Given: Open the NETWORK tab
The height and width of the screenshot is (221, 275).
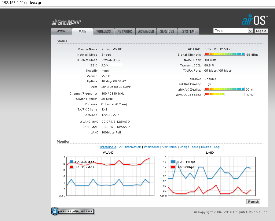Looking at the screenshot, I should tap(125, 31).
